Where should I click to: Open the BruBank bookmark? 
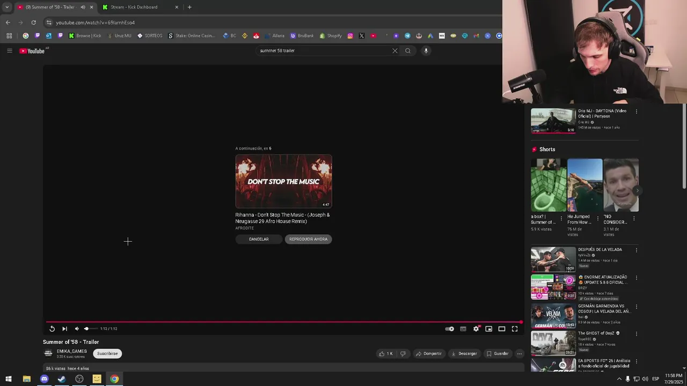pyautogui.click(x=302, y=36)
